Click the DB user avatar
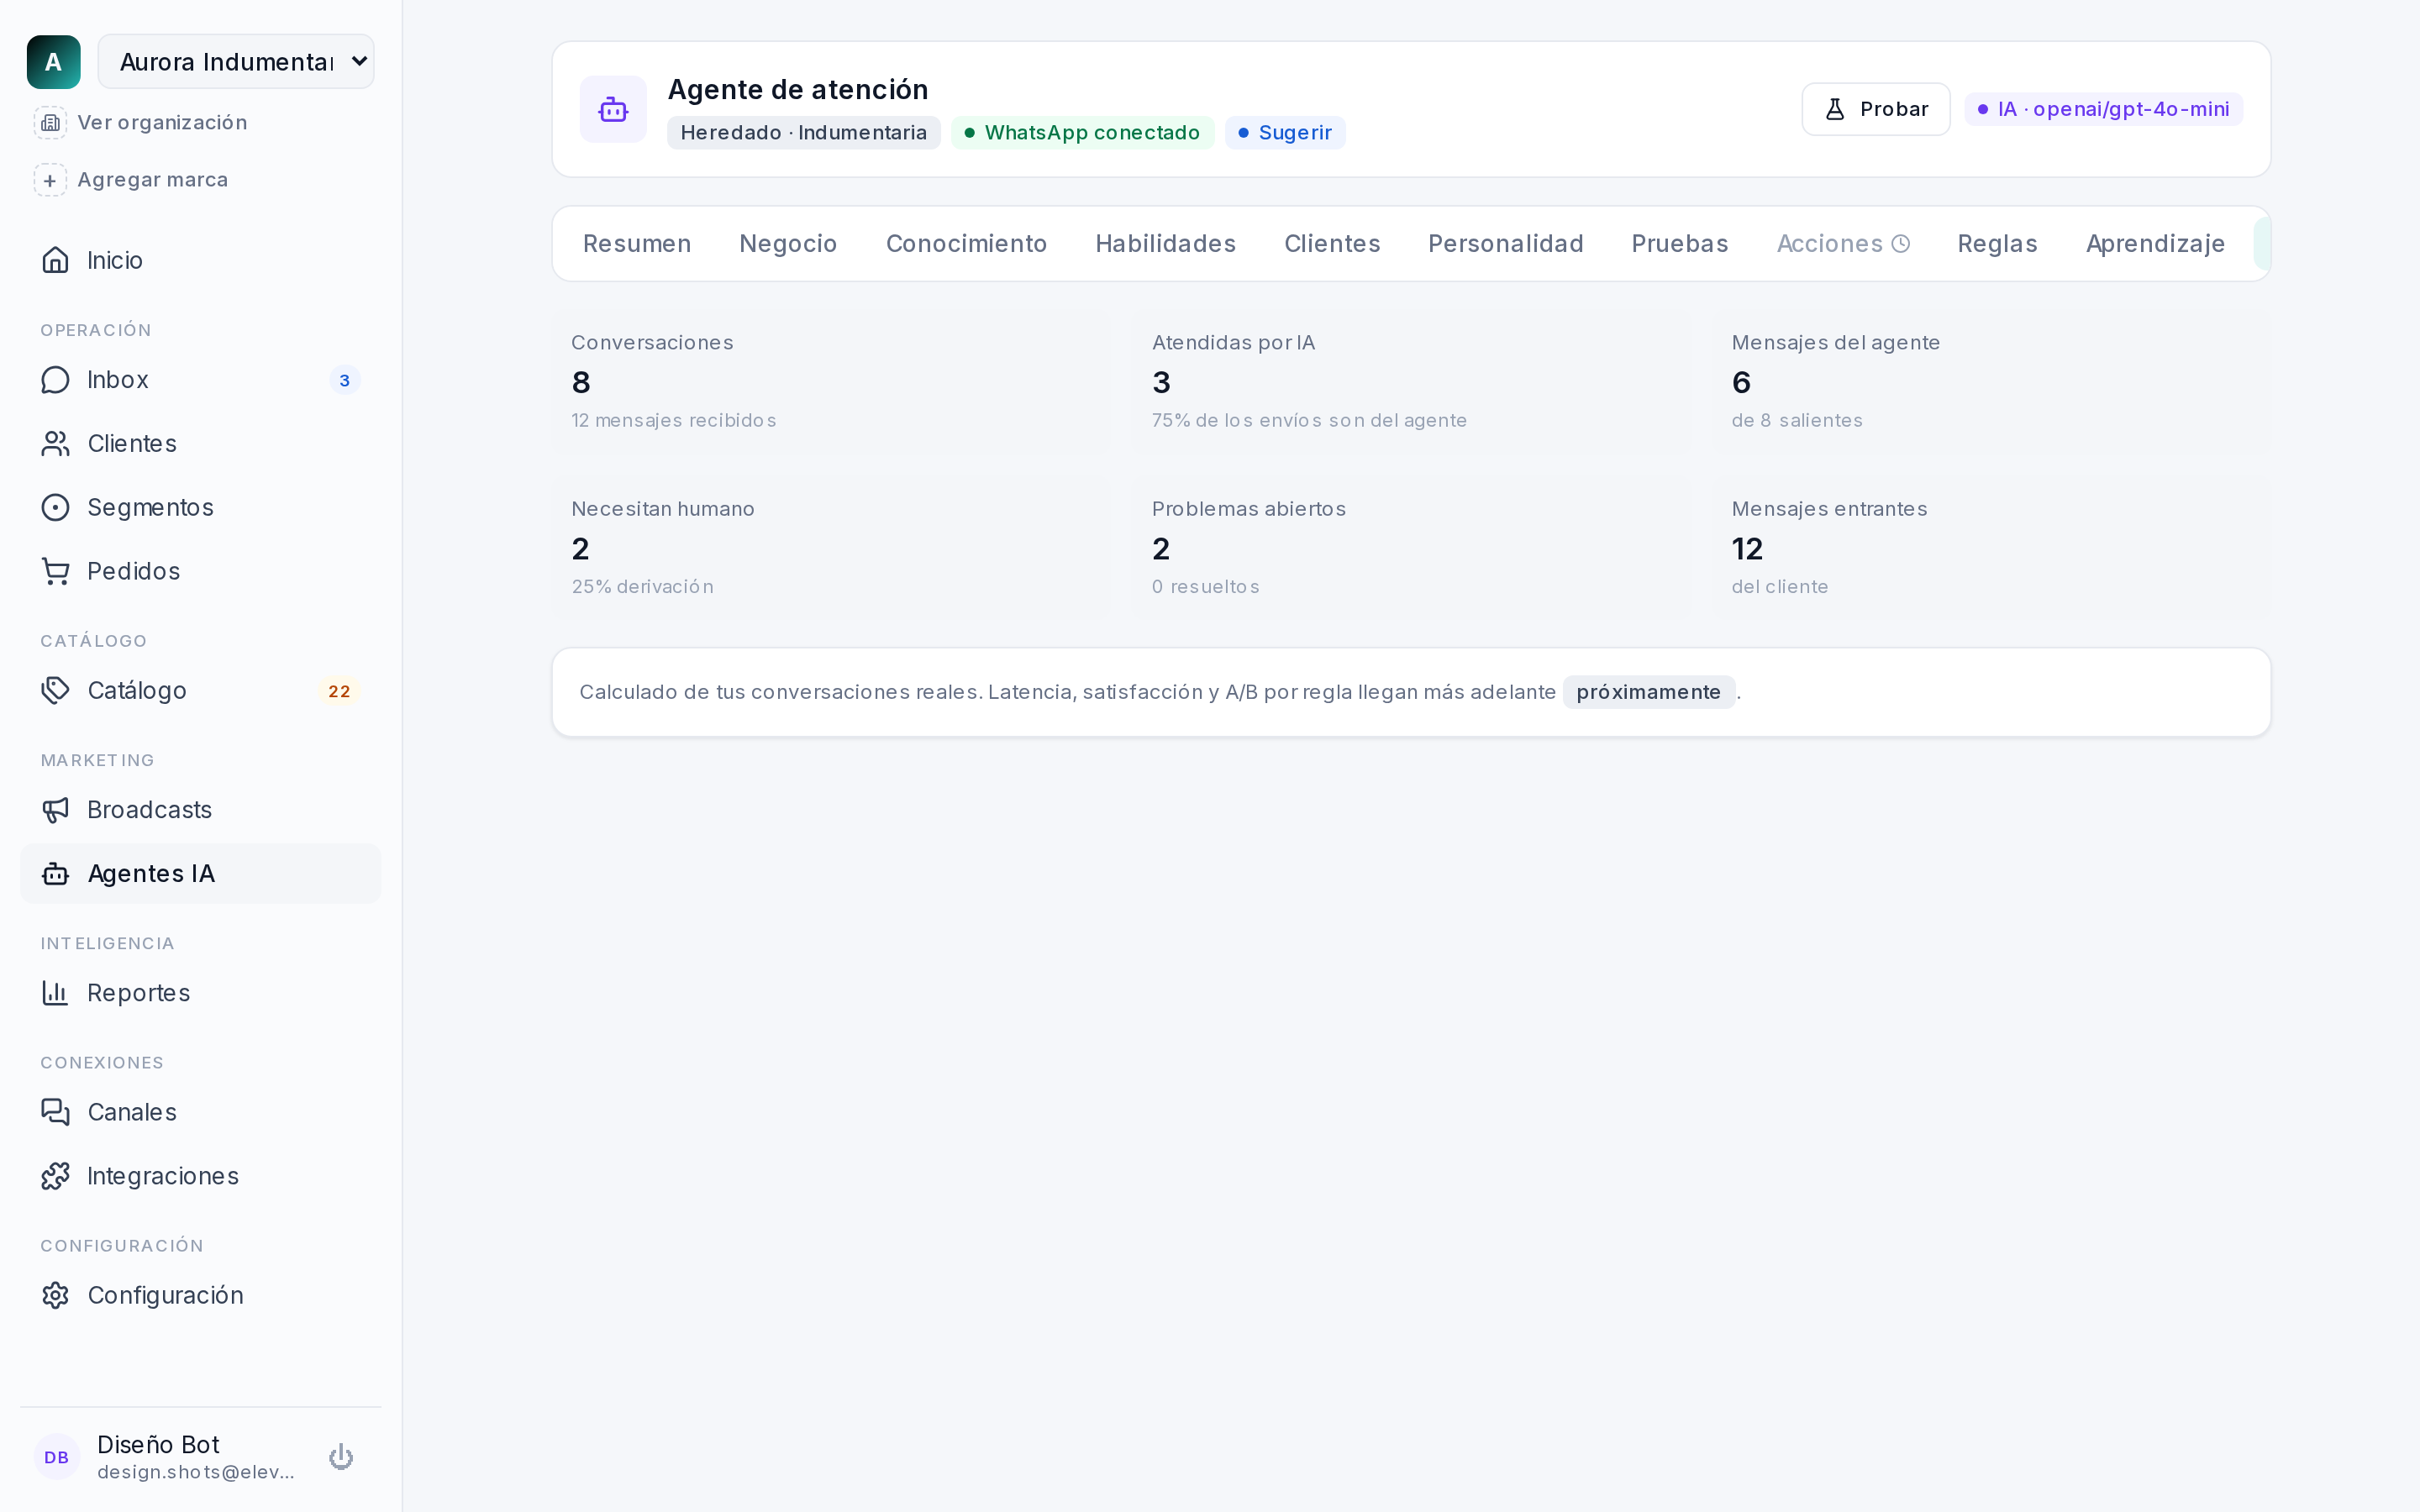This screenshot has height=1512, width=2420. [x=57, y=1457]
